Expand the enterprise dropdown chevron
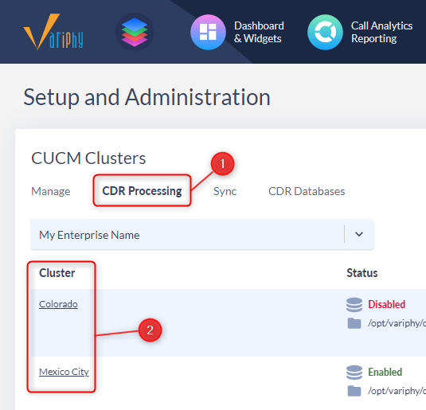Viewport: 426px width, 410px height. [x=359, y=234]
